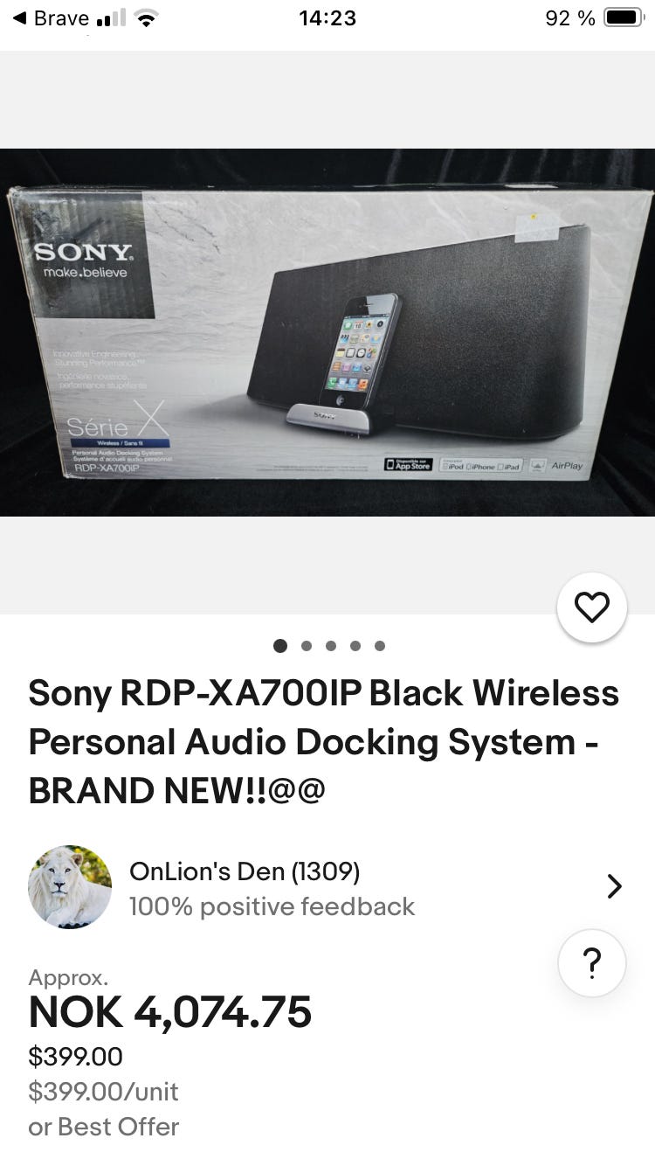655x1166 pixels.
Task: Jump to the third image dot
Action: [x=330, y=646]
